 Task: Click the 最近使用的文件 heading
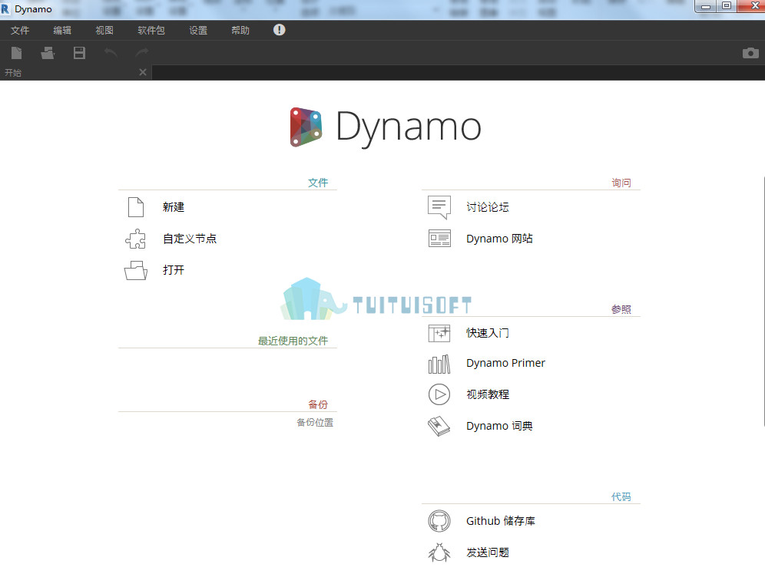tap(293, 341)
